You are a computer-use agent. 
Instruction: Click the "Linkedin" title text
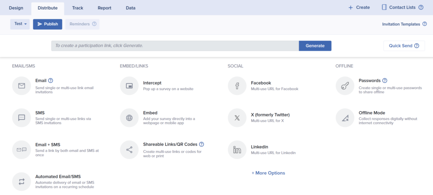click(x=260, y=147)
